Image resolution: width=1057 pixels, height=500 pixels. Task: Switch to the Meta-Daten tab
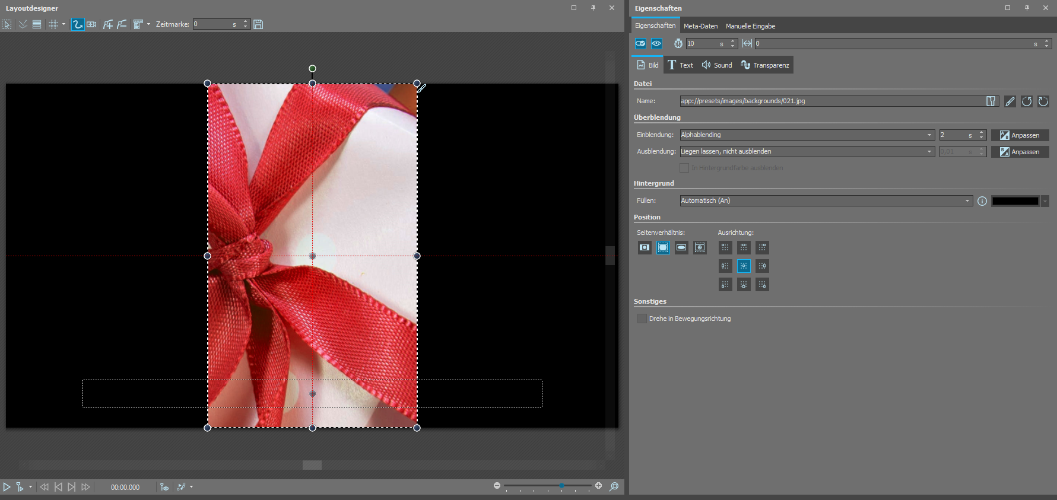coord(700,26)
